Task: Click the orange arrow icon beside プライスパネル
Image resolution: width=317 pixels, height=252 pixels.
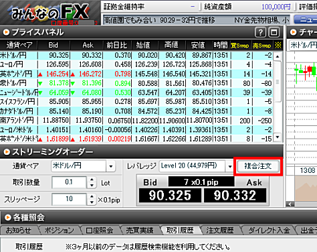Action: click(x=6, y=32)
